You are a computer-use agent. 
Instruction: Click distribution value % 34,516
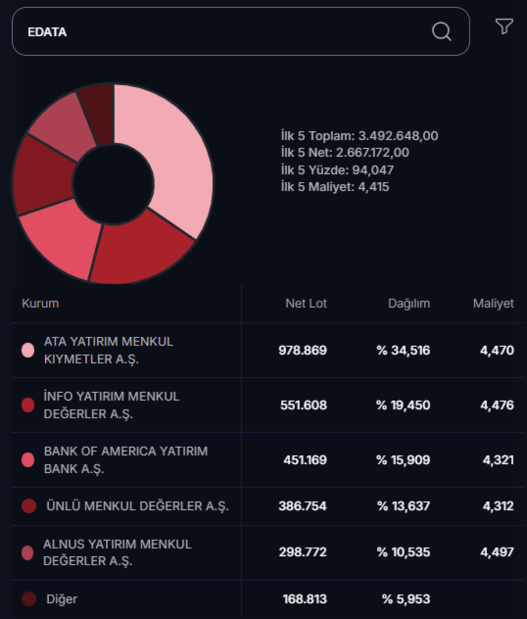(403, 350)
